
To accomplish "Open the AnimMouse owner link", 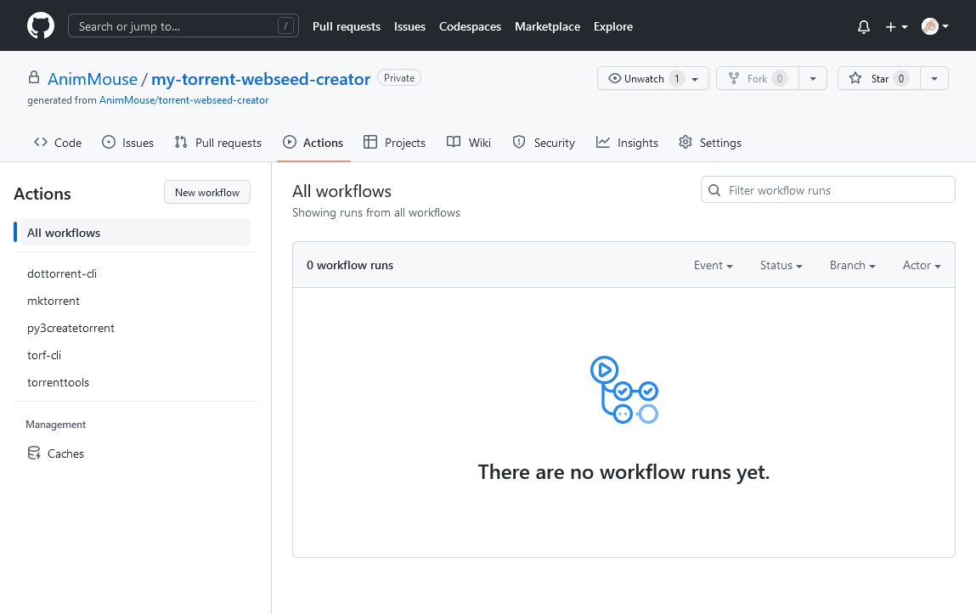I will tap(92, 79).
